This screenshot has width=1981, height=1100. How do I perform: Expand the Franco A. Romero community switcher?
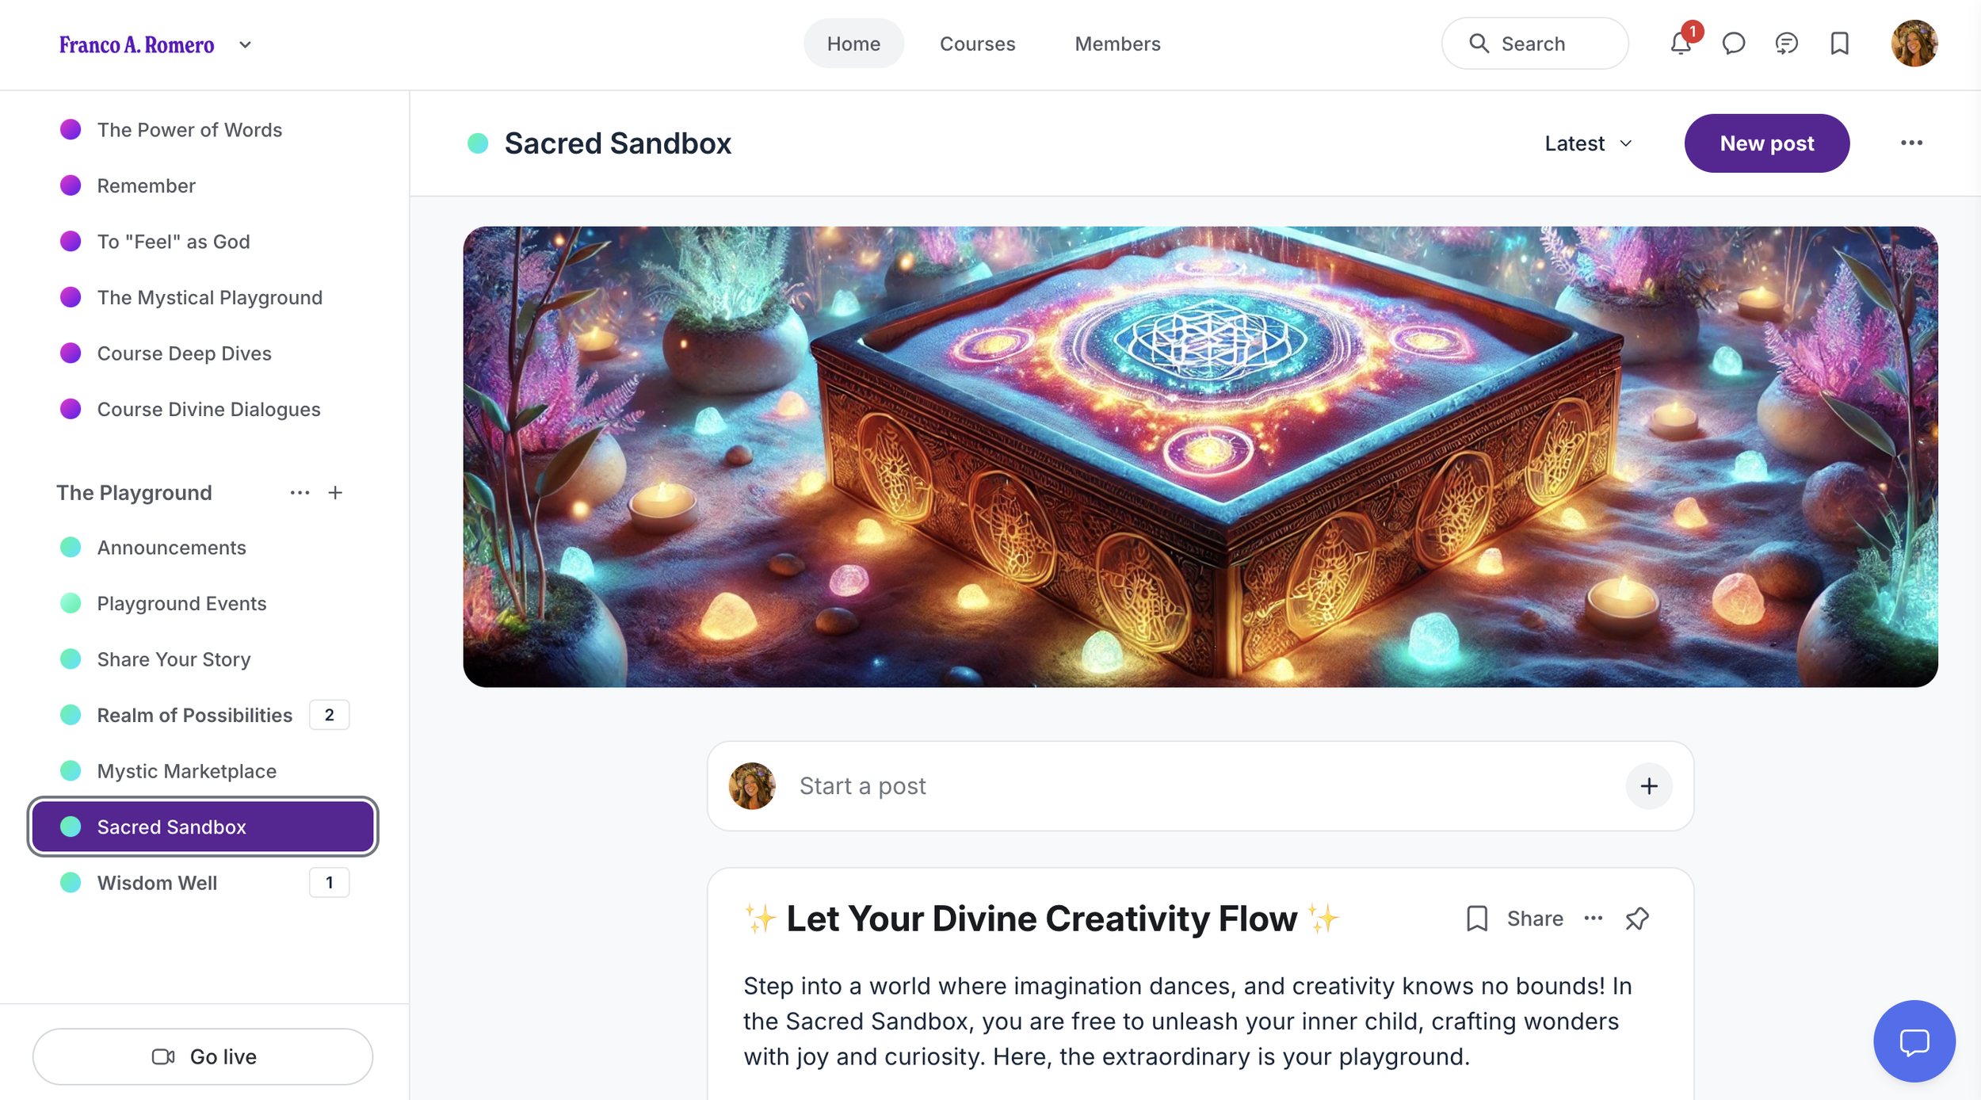(x=245, y=45)
